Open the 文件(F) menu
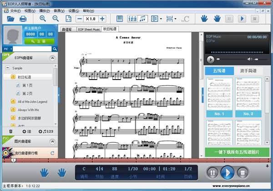The width and height of the screenshot is (273, 191). [15, 11]
